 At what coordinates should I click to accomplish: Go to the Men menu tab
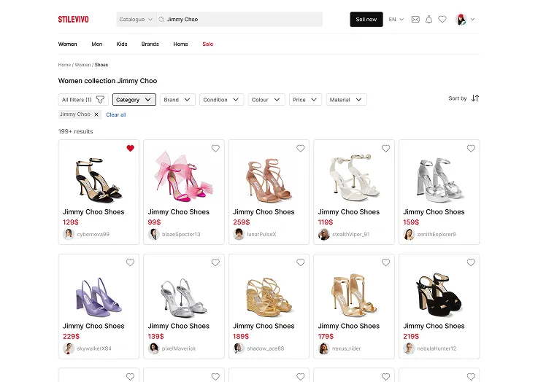(x=97, y=44)
